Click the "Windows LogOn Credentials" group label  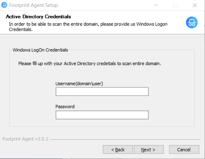40,50
